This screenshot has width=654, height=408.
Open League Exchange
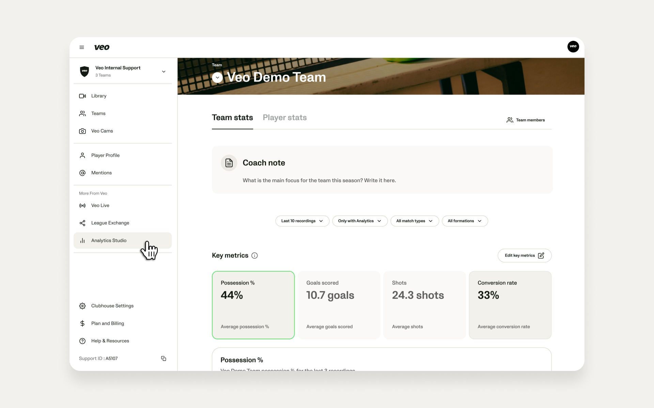(110, 223)
